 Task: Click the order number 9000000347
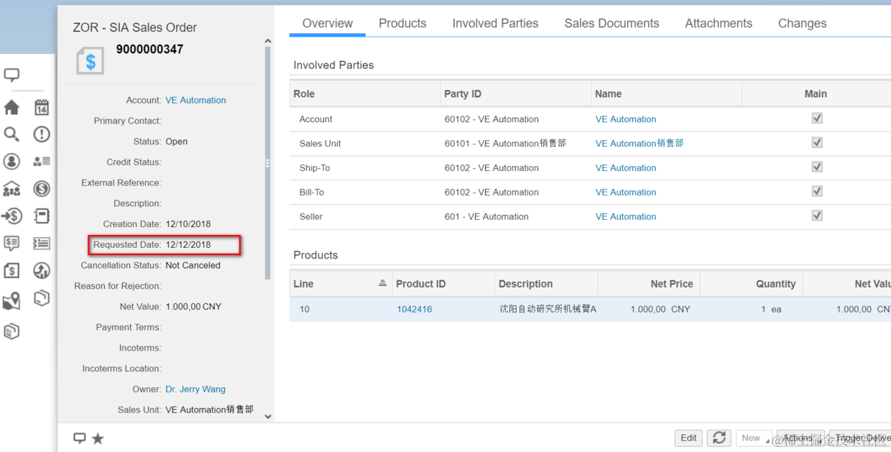(149, 50)
